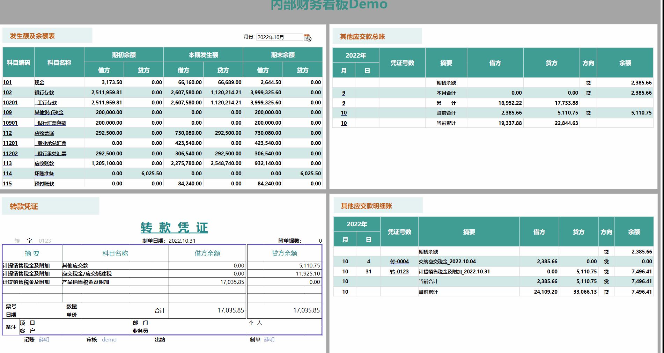This screenshot has width=664, height=353.
Task: Select the 坏账准备 account name
Action: [x=44, y=174]
